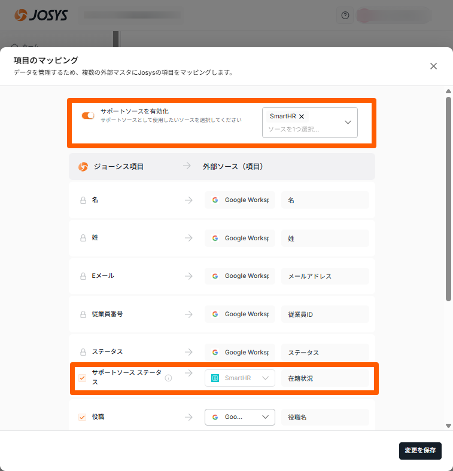Click 変更を保存 to save changes
Screen dimensions: 453x471
pyautogui.click(x=420, y=451)
